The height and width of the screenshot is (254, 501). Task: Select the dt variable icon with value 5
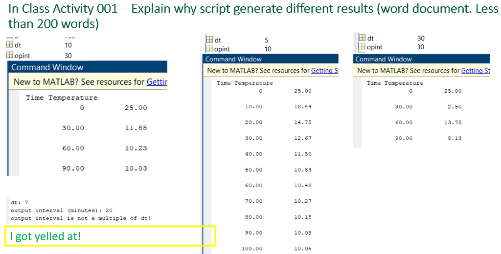click(209, 39)
